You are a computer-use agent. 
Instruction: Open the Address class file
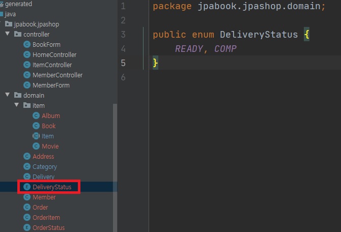[43, 157]
